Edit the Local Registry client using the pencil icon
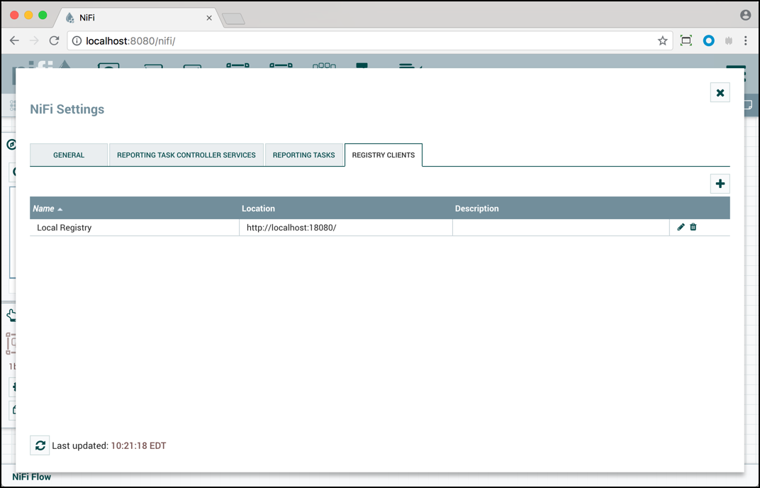Screen dimensions: 760x488 click(x=680, y=227)
